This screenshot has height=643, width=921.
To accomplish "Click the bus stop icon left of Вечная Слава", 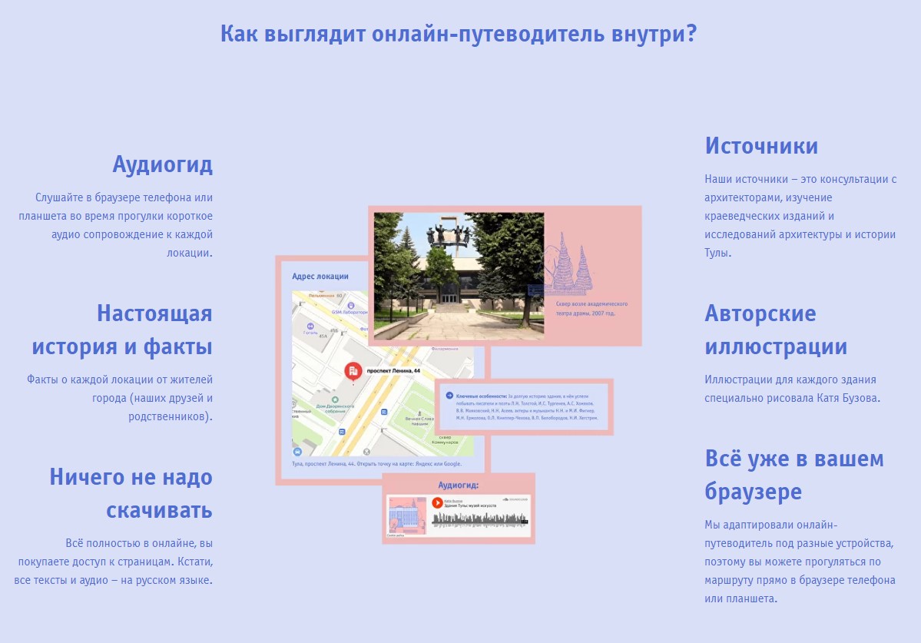I will 384,412.
